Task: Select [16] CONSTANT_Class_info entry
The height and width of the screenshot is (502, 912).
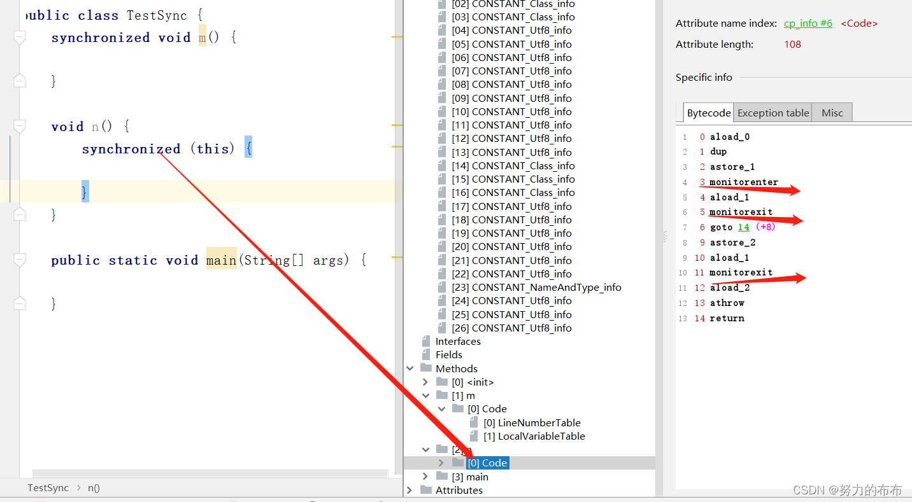Action: [x=513, y=192]
